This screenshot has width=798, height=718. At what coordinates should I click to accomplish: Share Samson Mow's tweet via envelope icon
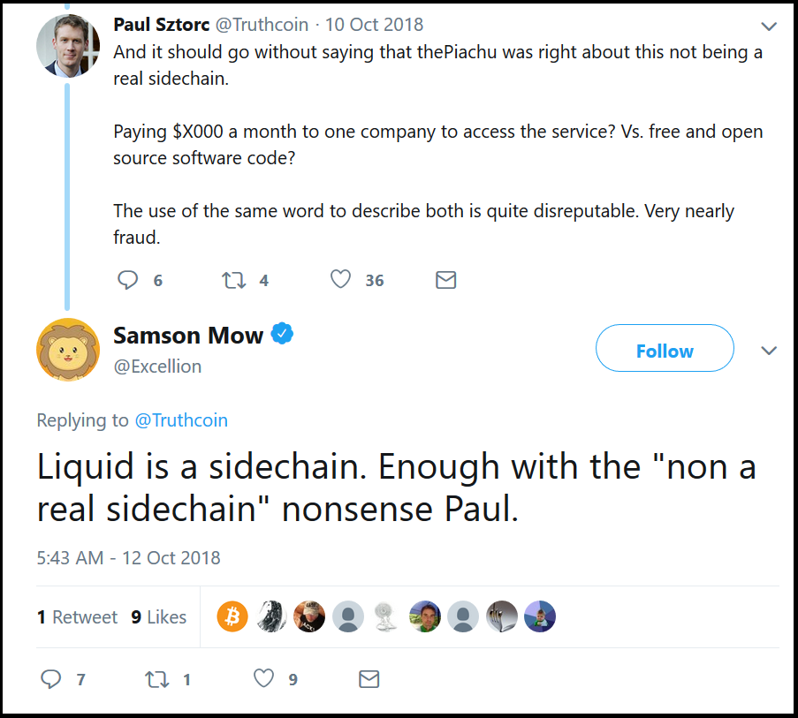click(369, 679)
